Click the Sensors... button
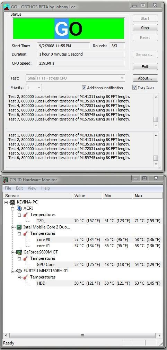 [x=145, y=55]
